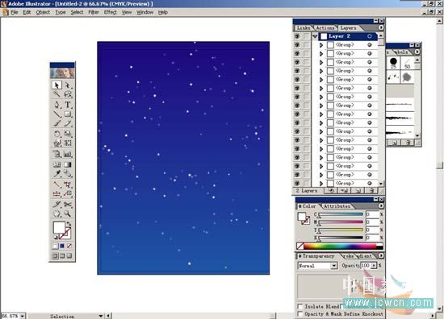The height and width of the screenshot is (319, 444).
Task: Open the Selection status bar dropdown
Action: 101,316
